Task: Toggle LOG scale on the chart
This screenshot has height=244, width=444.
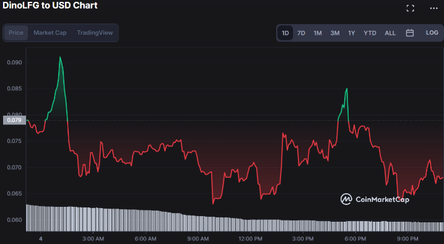Action: [x=432, y=33]
